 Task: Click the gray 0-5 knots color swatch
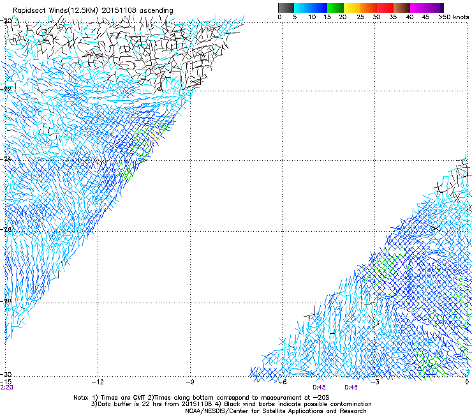tap(286, 8)
